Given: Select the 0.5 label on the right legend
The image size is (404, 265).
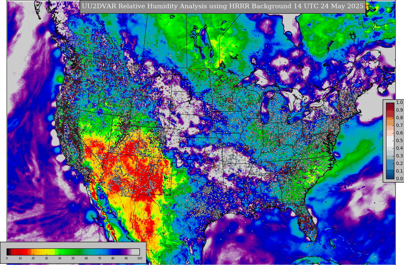Looking at the screenshot, I should [399, 141].
